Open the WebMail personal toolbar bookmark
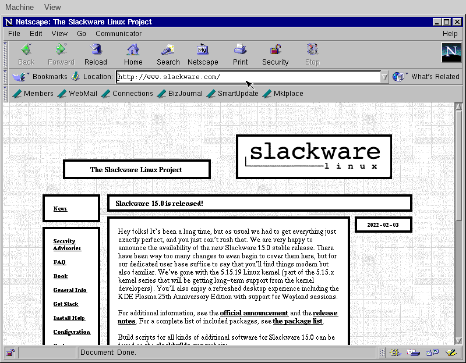Screen dimensions: 466x363 (77, 94)
